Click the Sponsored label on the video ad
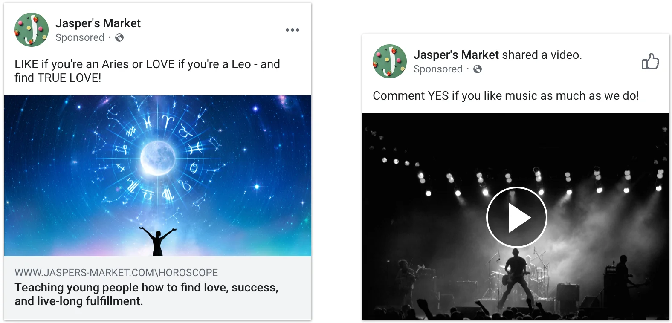This screenshot has width=672, height=323. [438, 69]
